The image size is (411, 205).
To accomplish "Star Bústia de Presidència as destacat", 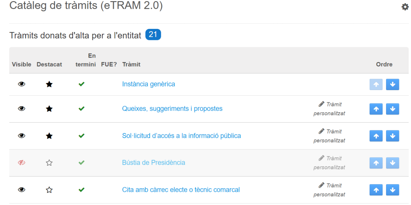I will point(49,163).
